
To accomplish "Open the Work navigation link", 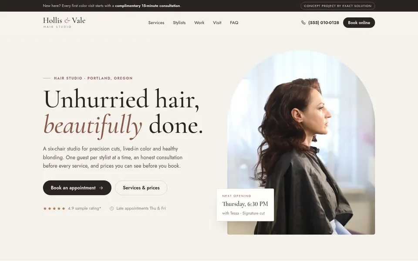I will pos(199,23).
